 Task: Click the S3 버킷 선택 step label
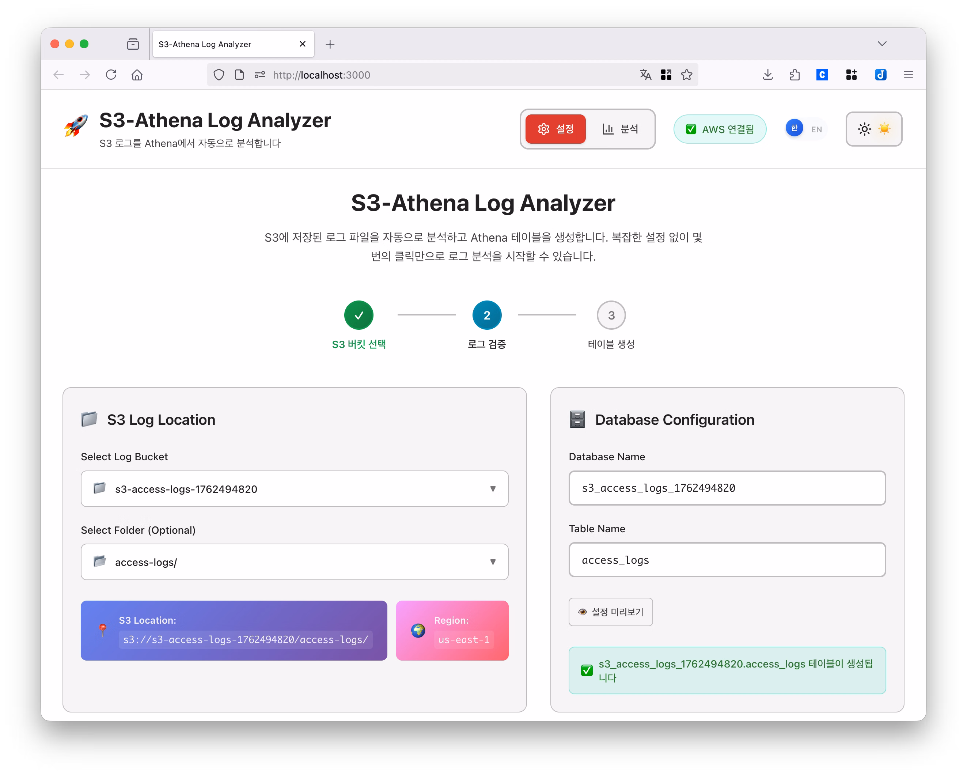[359, 344]
